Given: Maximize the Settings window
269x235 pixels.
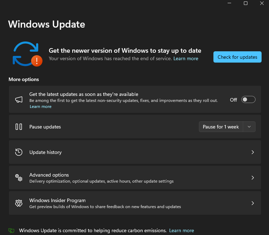Looking at the screenshot, I should click(x=246, y=3).
